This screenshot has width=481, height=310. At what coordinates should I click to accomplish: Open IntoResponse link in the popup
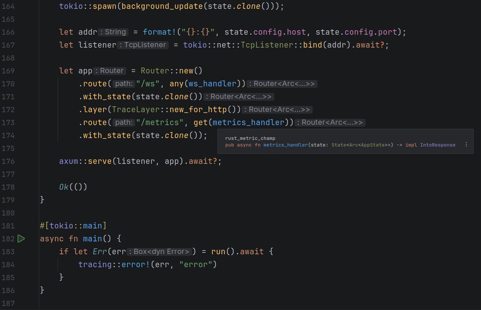438,145
